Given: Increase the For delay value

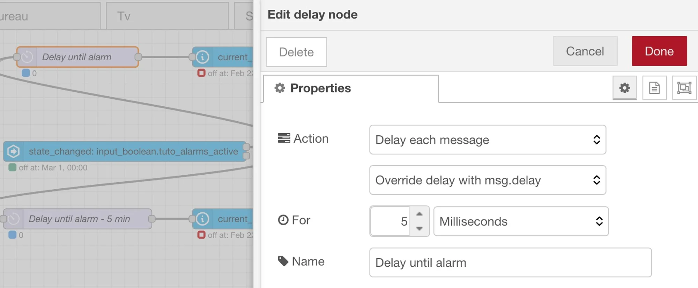Looking at the screenshot, I should 419,214.
